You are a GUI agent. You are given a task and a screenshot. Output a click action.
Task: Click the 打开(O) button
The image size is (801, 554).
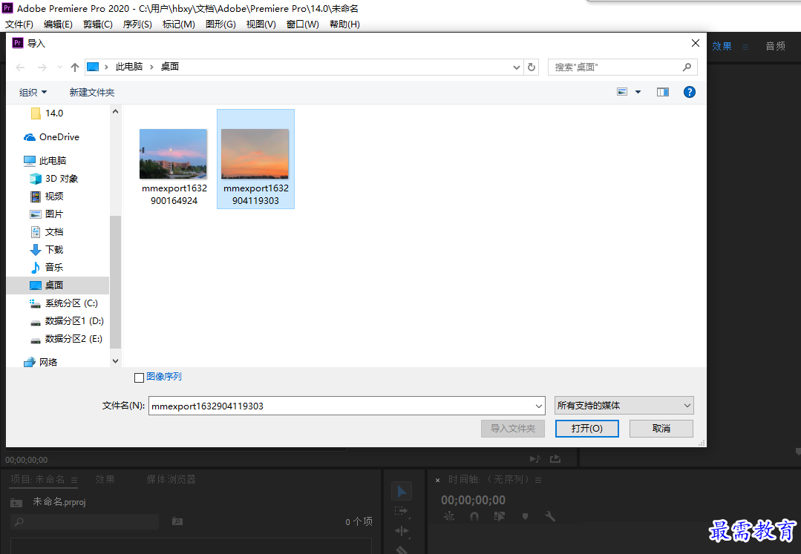tap(587, 429)
